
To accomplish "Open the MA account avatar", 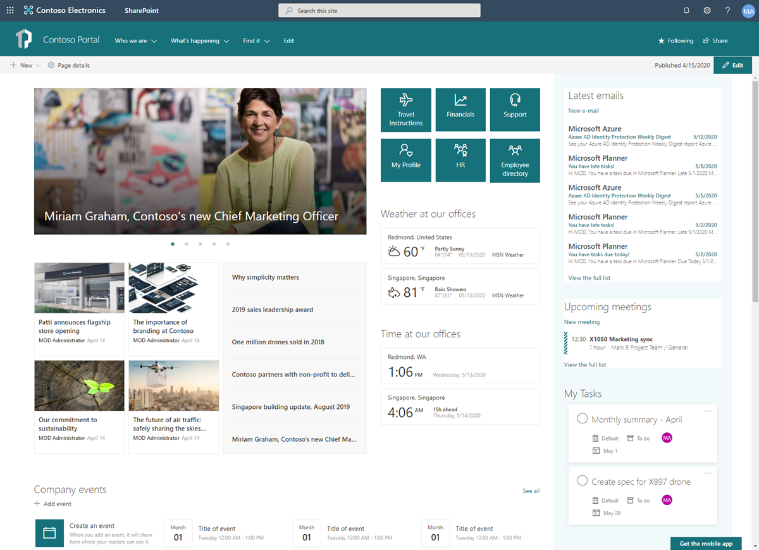I will [x=748, y=10].
